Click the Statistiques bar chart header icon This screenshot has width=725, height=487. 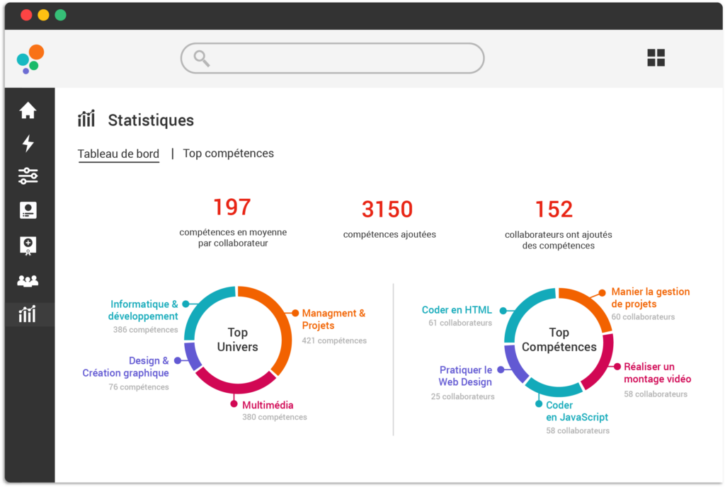[86, 118]
